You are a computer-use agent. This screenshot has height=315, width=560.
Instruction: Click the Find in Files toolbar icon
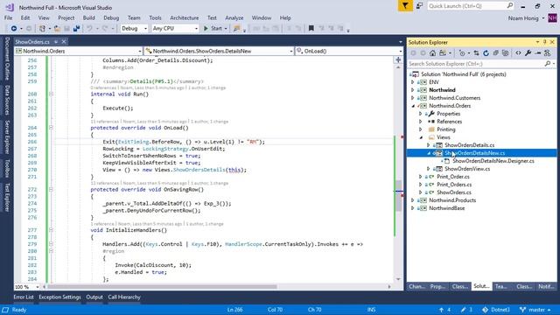point(236,28)
